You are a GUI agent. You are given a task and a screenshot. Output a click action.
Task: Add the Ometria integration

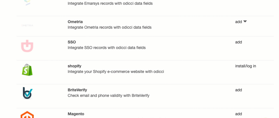tap(239, 22)
